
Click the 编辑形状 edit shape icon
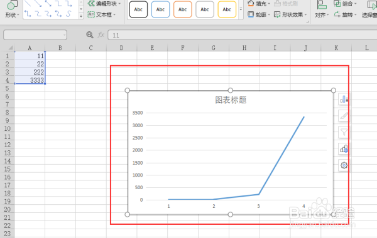(91, 3)
